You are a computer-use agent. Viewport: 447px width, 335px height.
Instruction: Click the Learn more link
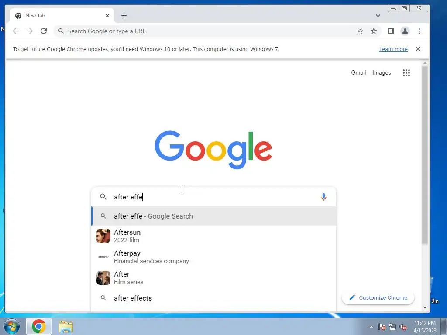[x=393, y=49]
